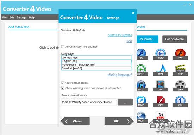Open the Edit menu
Image resolution: width=194 pixels, height=135 pixels.
click(12, 17)
